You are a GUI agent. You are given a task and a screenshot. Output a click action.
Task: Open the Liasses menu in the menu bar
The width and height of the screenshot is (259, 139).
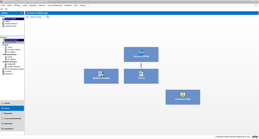[25, 6]
